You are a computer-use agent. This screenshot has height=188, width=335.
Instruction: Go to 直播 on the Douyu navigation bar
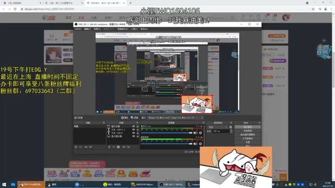[81, 18]
